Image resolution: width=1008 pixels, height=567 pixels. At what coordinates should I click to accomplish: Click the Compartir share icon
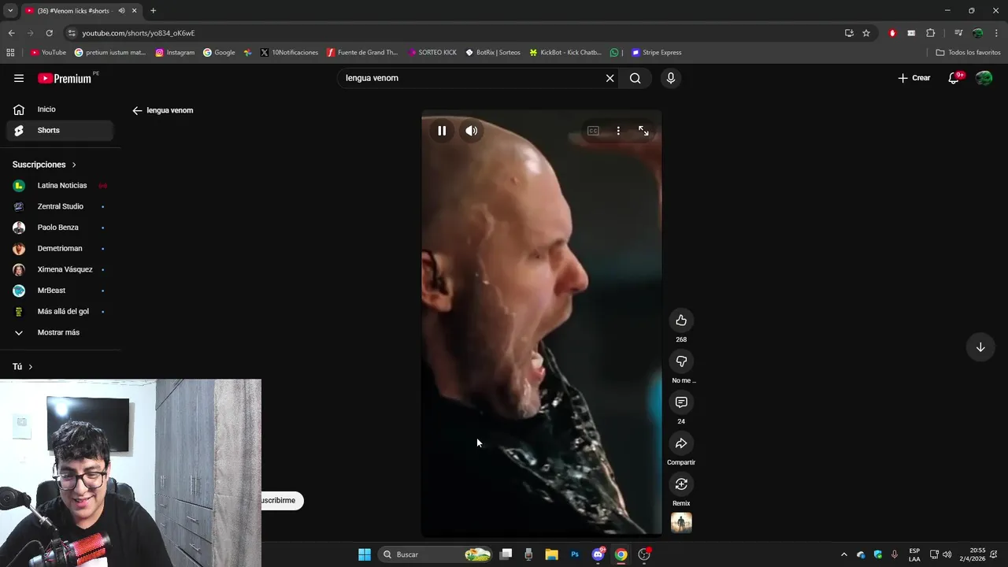point(681,443)
